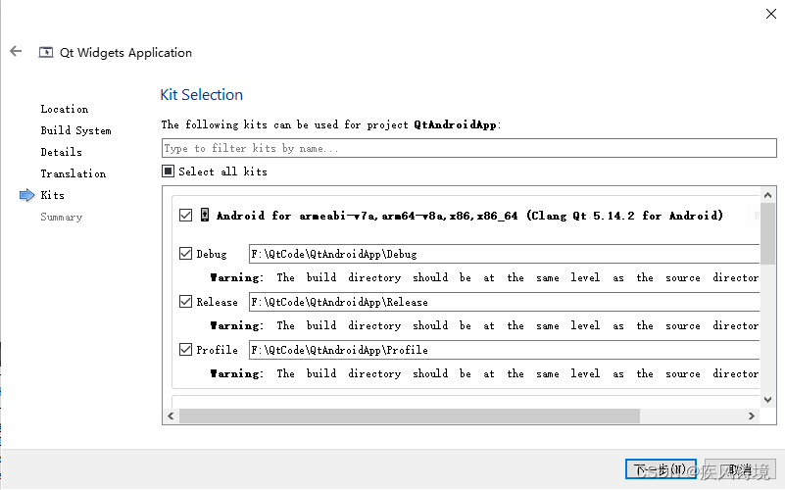
Task: Select the Details wizard step
Action: point(61,152)
